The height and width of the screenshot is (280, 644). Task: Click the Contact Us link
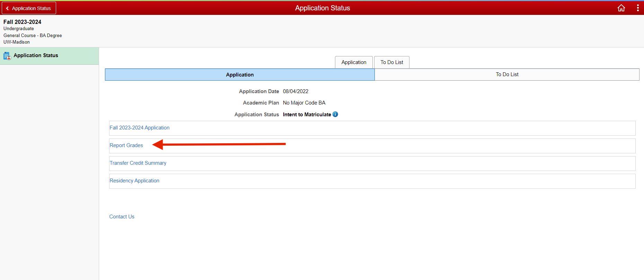coord(122,217)
